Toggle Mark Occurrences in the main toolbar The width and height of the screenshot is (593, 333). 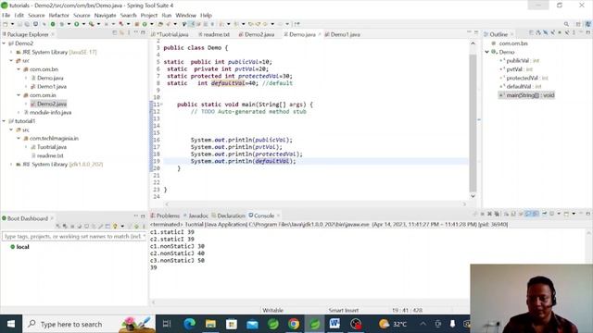coord(191,24)
